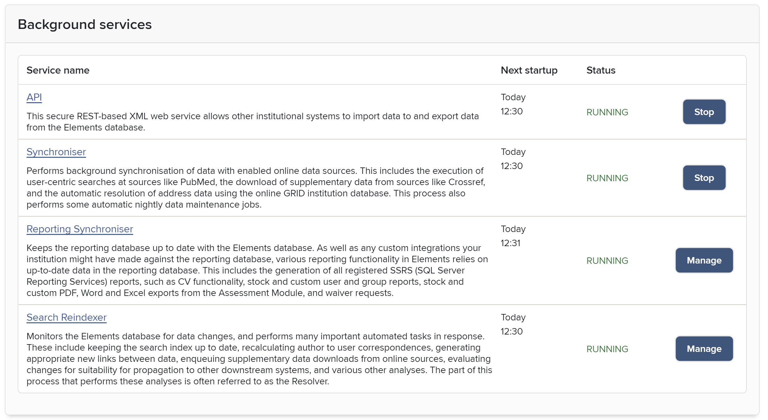768x420 pixels.
Task: Click the Status column header
Action: [601, 70]
